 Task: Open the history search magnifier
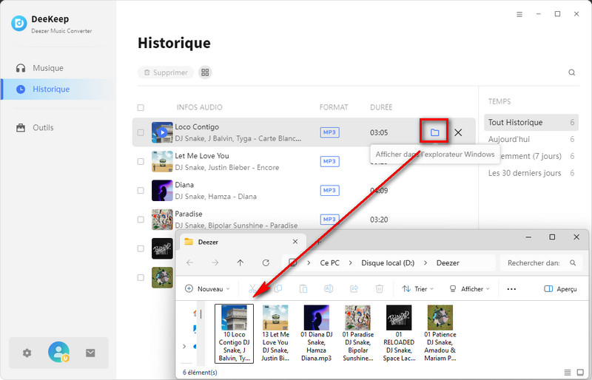pos(572,72)
